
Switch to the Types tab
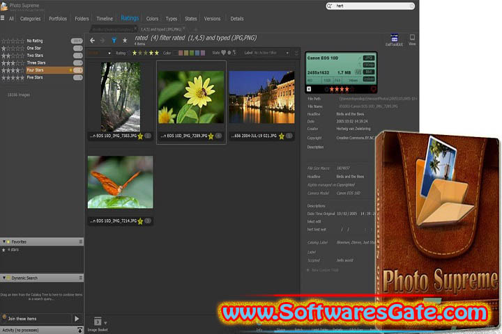click(x=172, y=19)
